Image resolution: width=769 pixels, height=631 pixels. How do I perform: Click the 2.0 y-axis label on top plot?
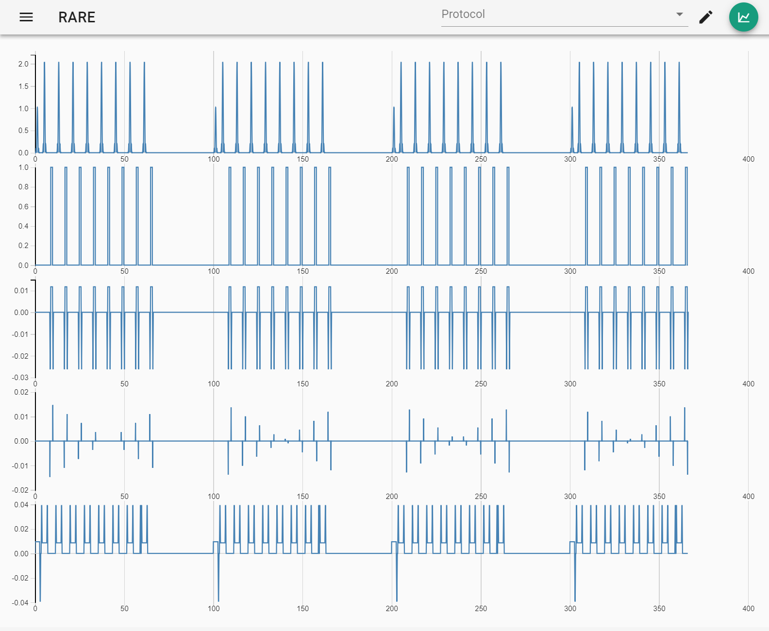pos(23,64)
